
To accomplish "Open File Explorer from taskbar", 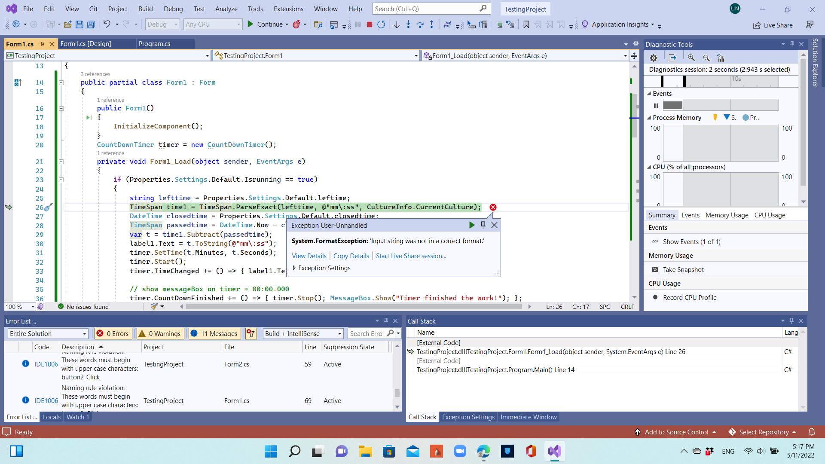I will pyautogui.click(x=365, y=451).
